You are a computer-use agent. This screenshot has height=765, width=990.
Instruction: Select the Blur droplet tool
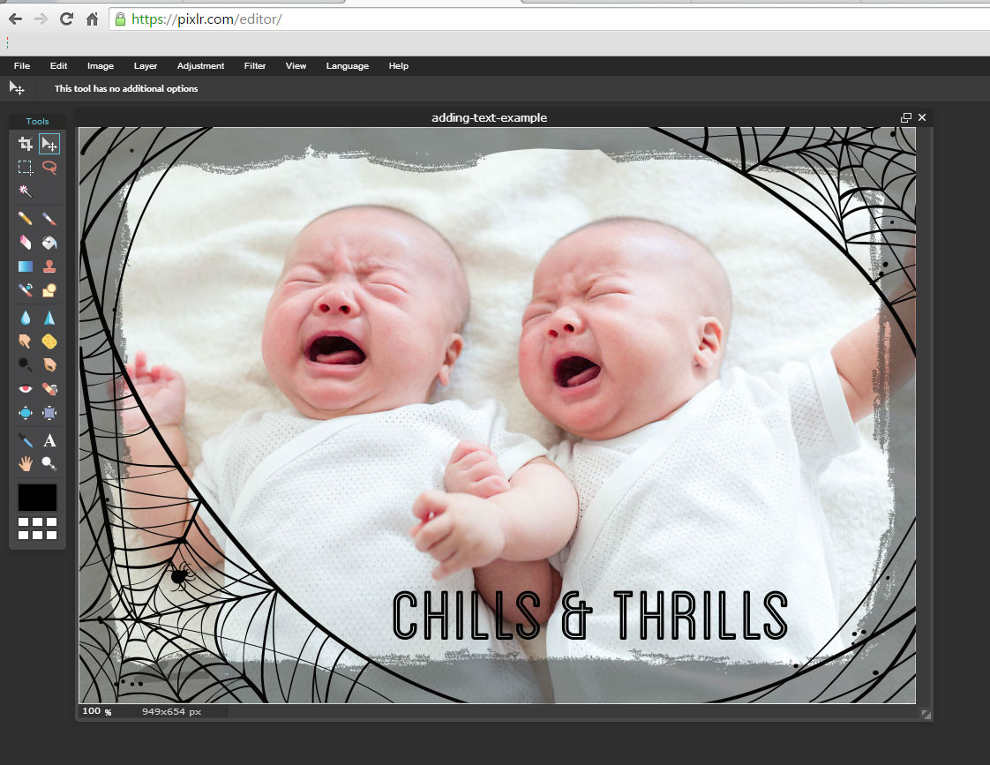26,317
